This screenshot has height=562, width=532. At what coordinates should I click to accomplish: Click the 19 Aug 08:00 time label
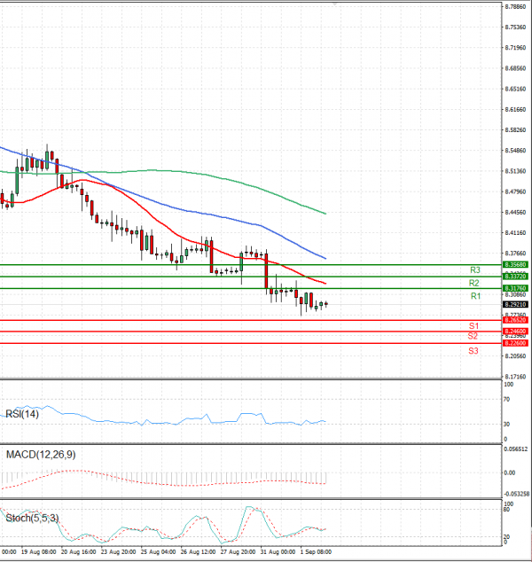(38, 551)
